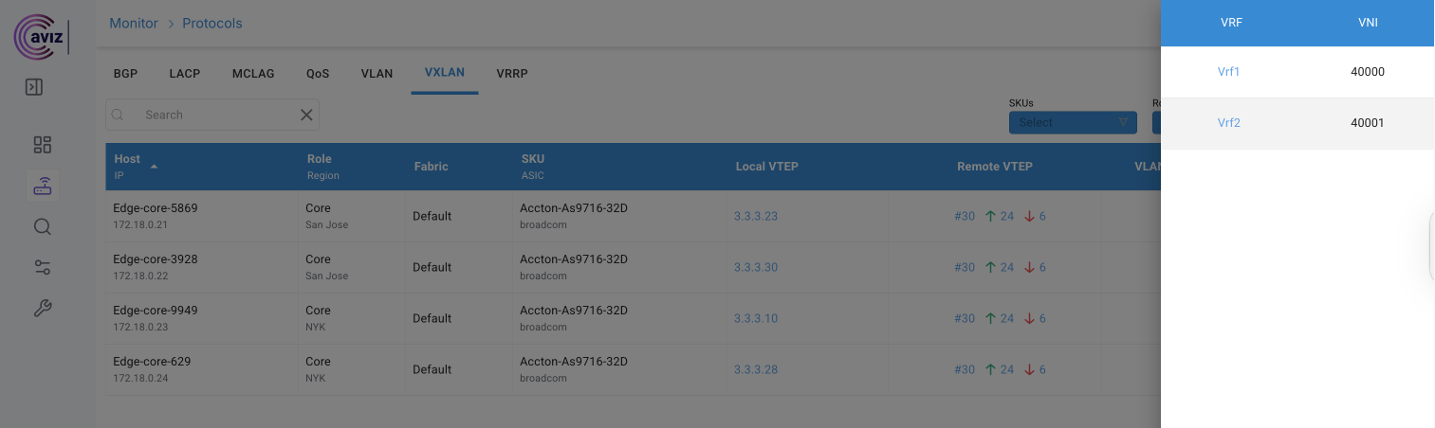This screenshot has height=428, width=1435.
Task: Select the monitor router icon in sidebar
Action: [42, 187]
